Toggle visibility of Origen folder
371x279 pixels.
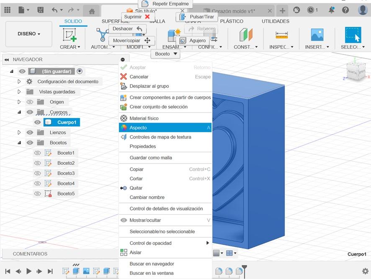(x=30, y=102)
